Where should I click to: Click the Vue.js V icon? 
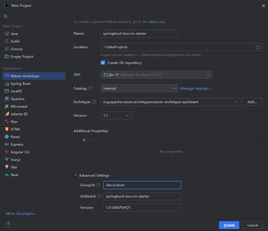(x=7, y=159)
